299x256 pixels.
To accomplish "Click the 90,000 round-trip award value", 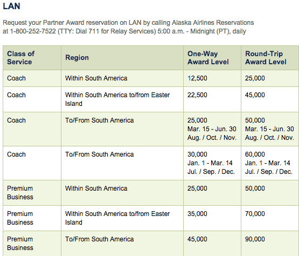I will tap(255, 239).
